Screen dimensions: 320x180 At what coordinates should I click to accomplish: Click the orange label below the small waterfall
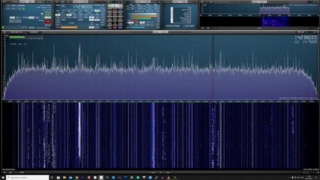[x=213, y=28]
